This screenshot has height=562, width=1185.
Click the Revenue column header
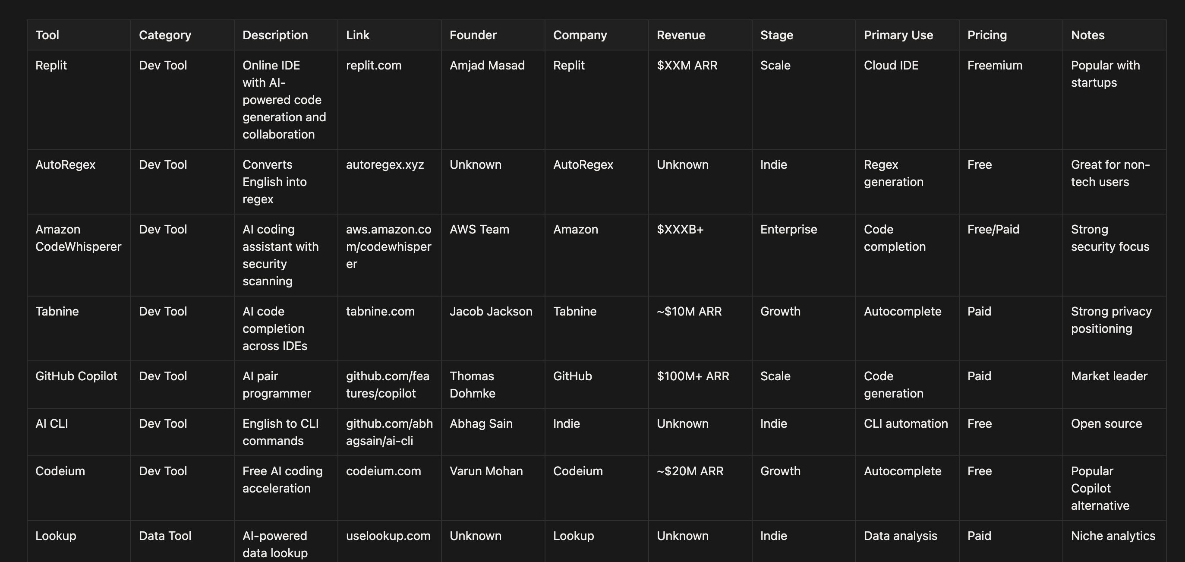click(681, 35)
